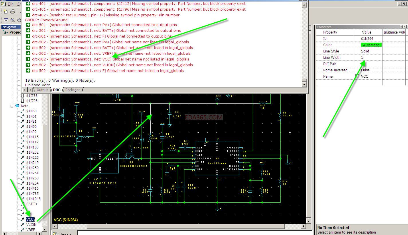Click the Line Style Solid value
408x235 pixels.
coord(365,51)
